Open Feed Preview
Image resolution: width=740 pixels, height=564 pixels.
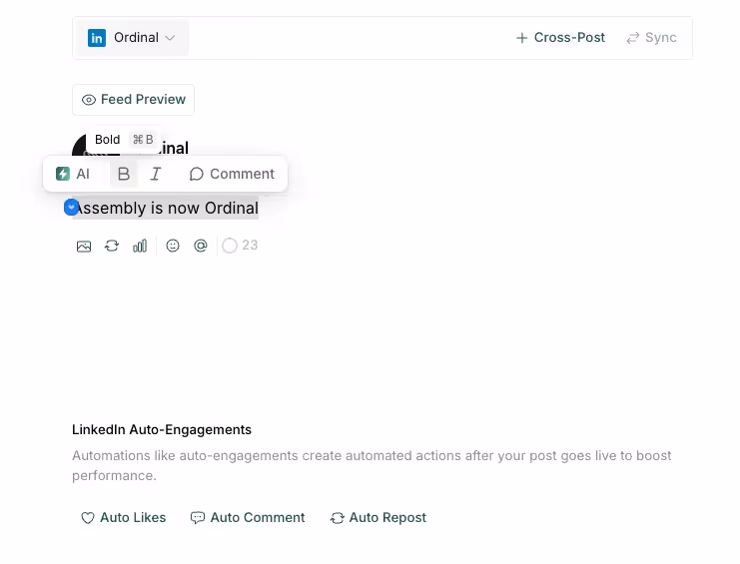coord(133,100)
